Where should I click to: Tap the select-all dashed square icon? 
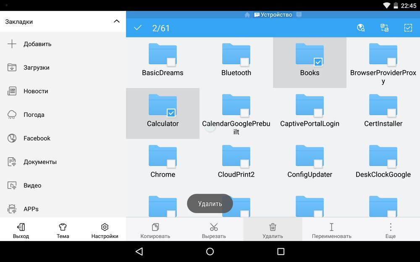[408, 28]
